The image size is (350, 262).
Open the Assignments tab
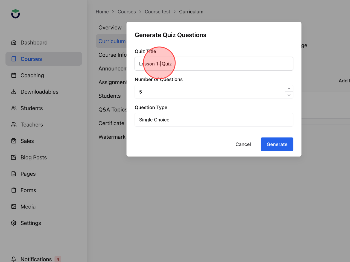[x=112, y=82]
